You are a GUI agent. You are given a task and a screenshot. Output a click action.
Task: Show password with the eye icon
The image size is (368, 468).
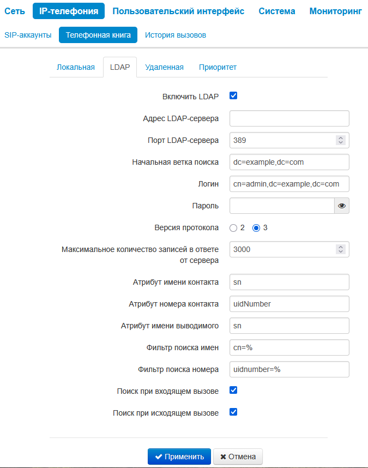click(x=342, y=206)
